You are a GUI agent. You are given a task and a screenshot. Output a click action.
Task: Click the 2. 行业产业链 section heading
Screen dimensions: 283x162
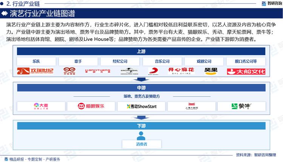tap(23, 3)
